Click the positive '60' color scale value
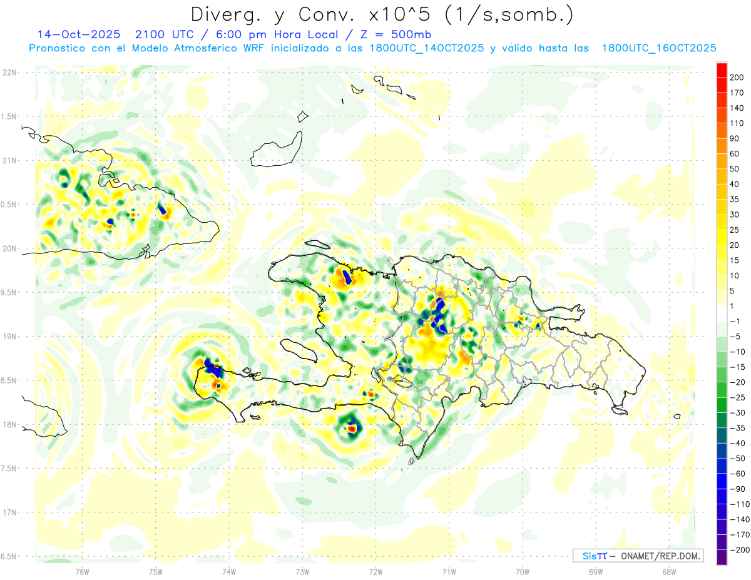 click(x=734, y=153)
